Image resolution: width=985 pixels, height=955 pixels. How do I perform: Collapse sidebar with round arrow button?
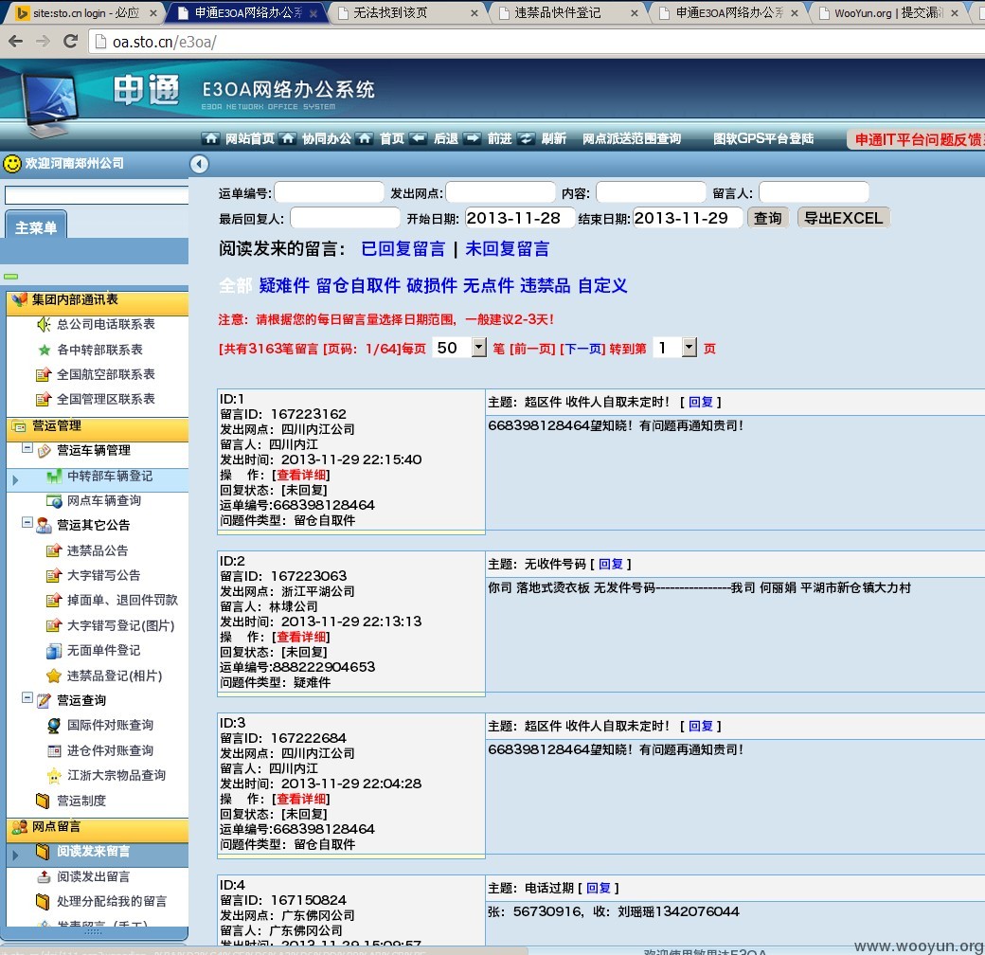point(199,164)
